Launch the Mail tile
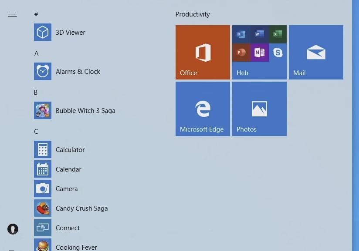The width and height of the screenshot is (359, 251). 316,53
